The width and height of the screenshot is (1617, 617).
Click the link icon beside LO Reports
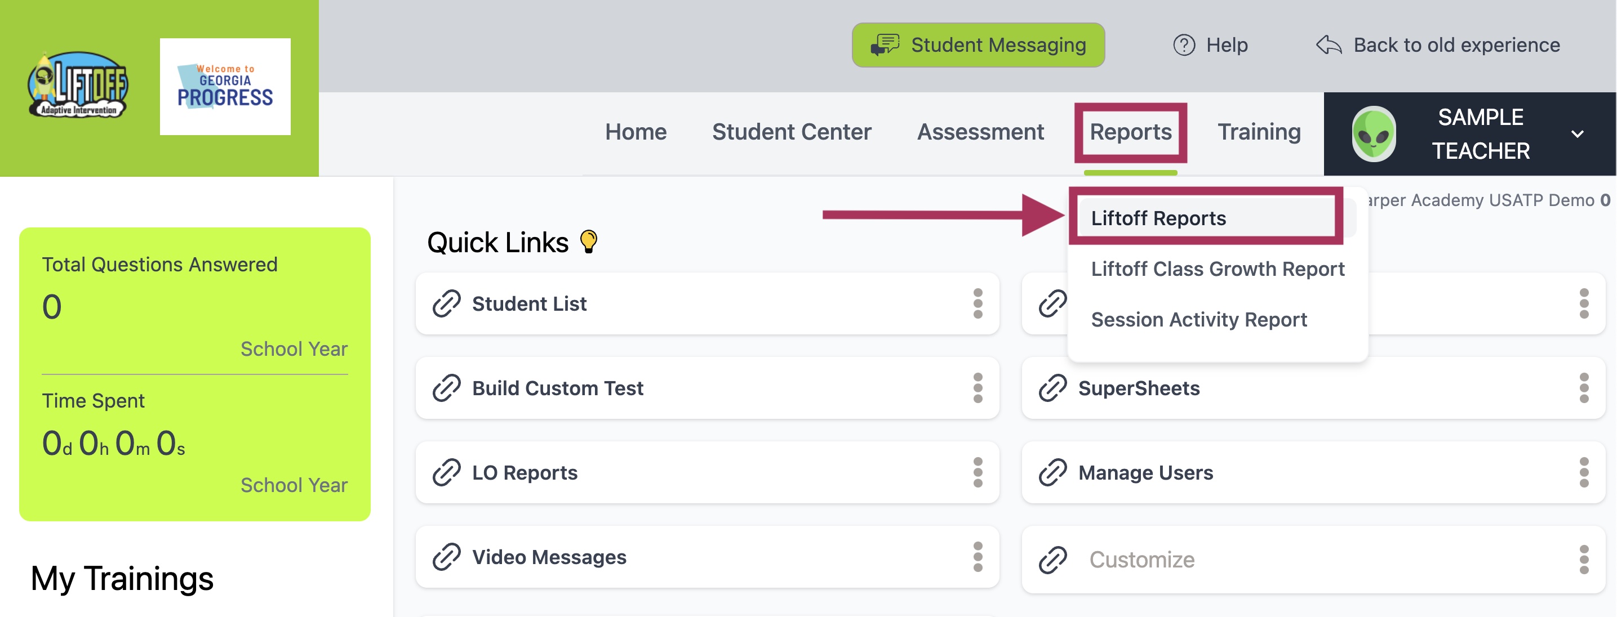[446, 473]
